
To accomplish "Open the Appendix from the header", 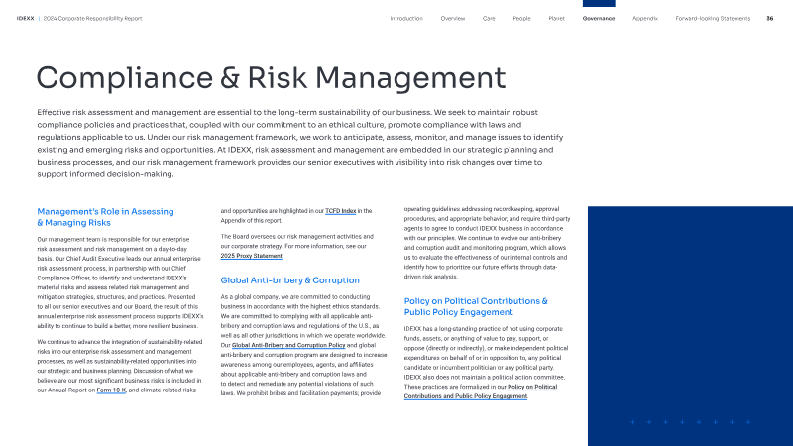I will [x=645, y=18].
